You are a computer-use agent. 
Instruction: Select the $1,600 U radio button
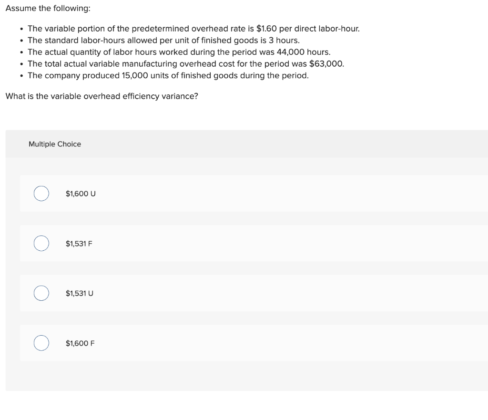(41, 194)
